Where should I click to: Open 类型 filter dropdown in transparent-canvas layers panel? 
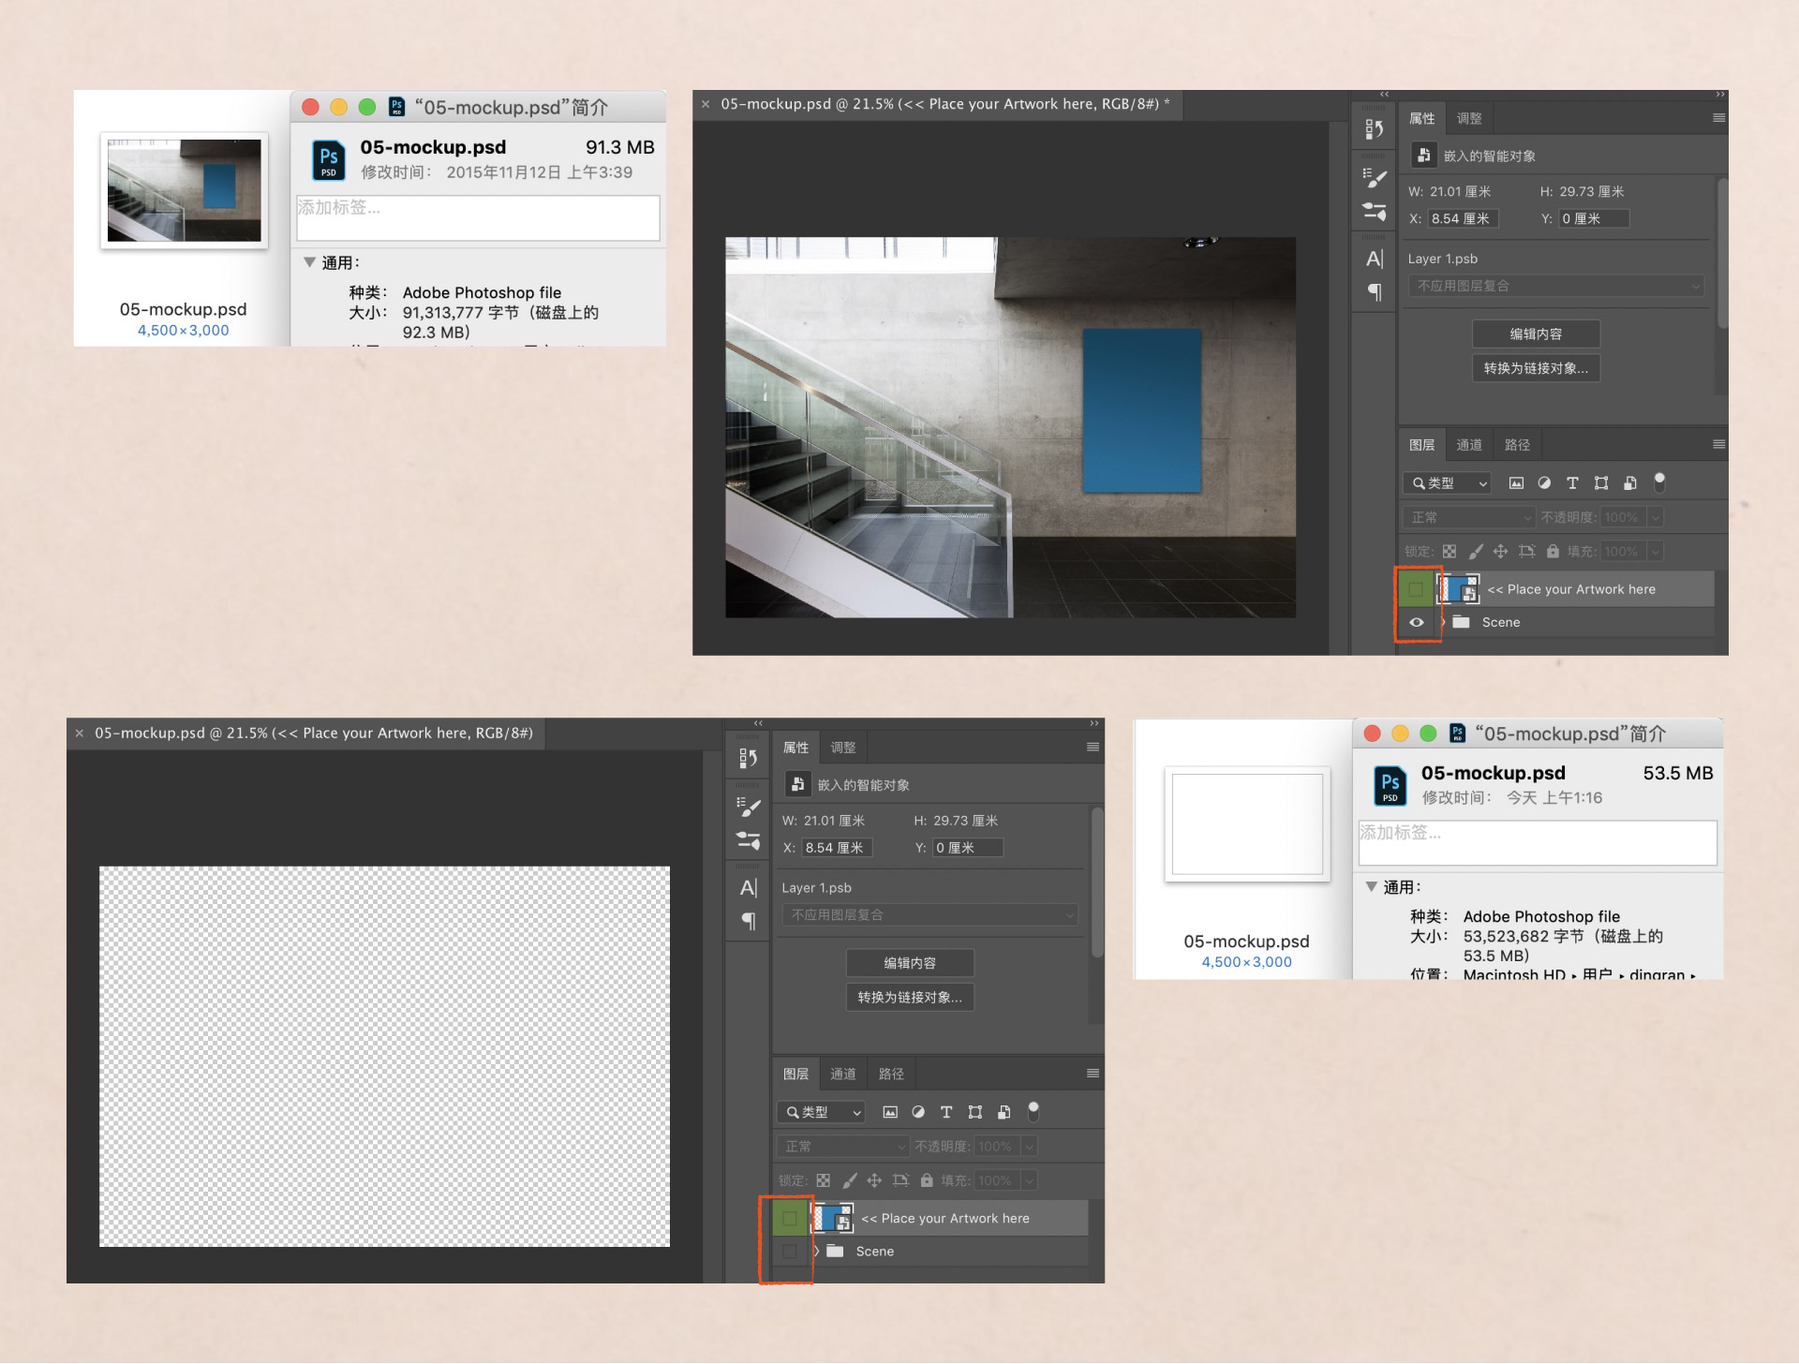point(822,1112)
